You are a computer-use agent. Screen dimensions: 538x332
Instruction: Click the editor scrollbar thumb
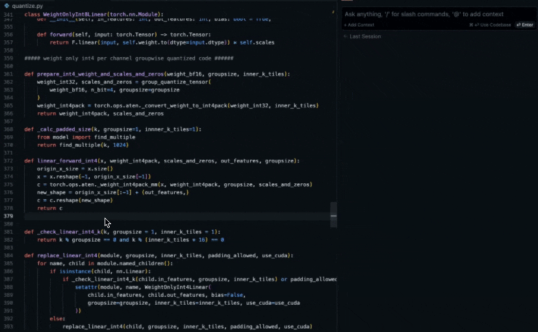tap(333, 215)
